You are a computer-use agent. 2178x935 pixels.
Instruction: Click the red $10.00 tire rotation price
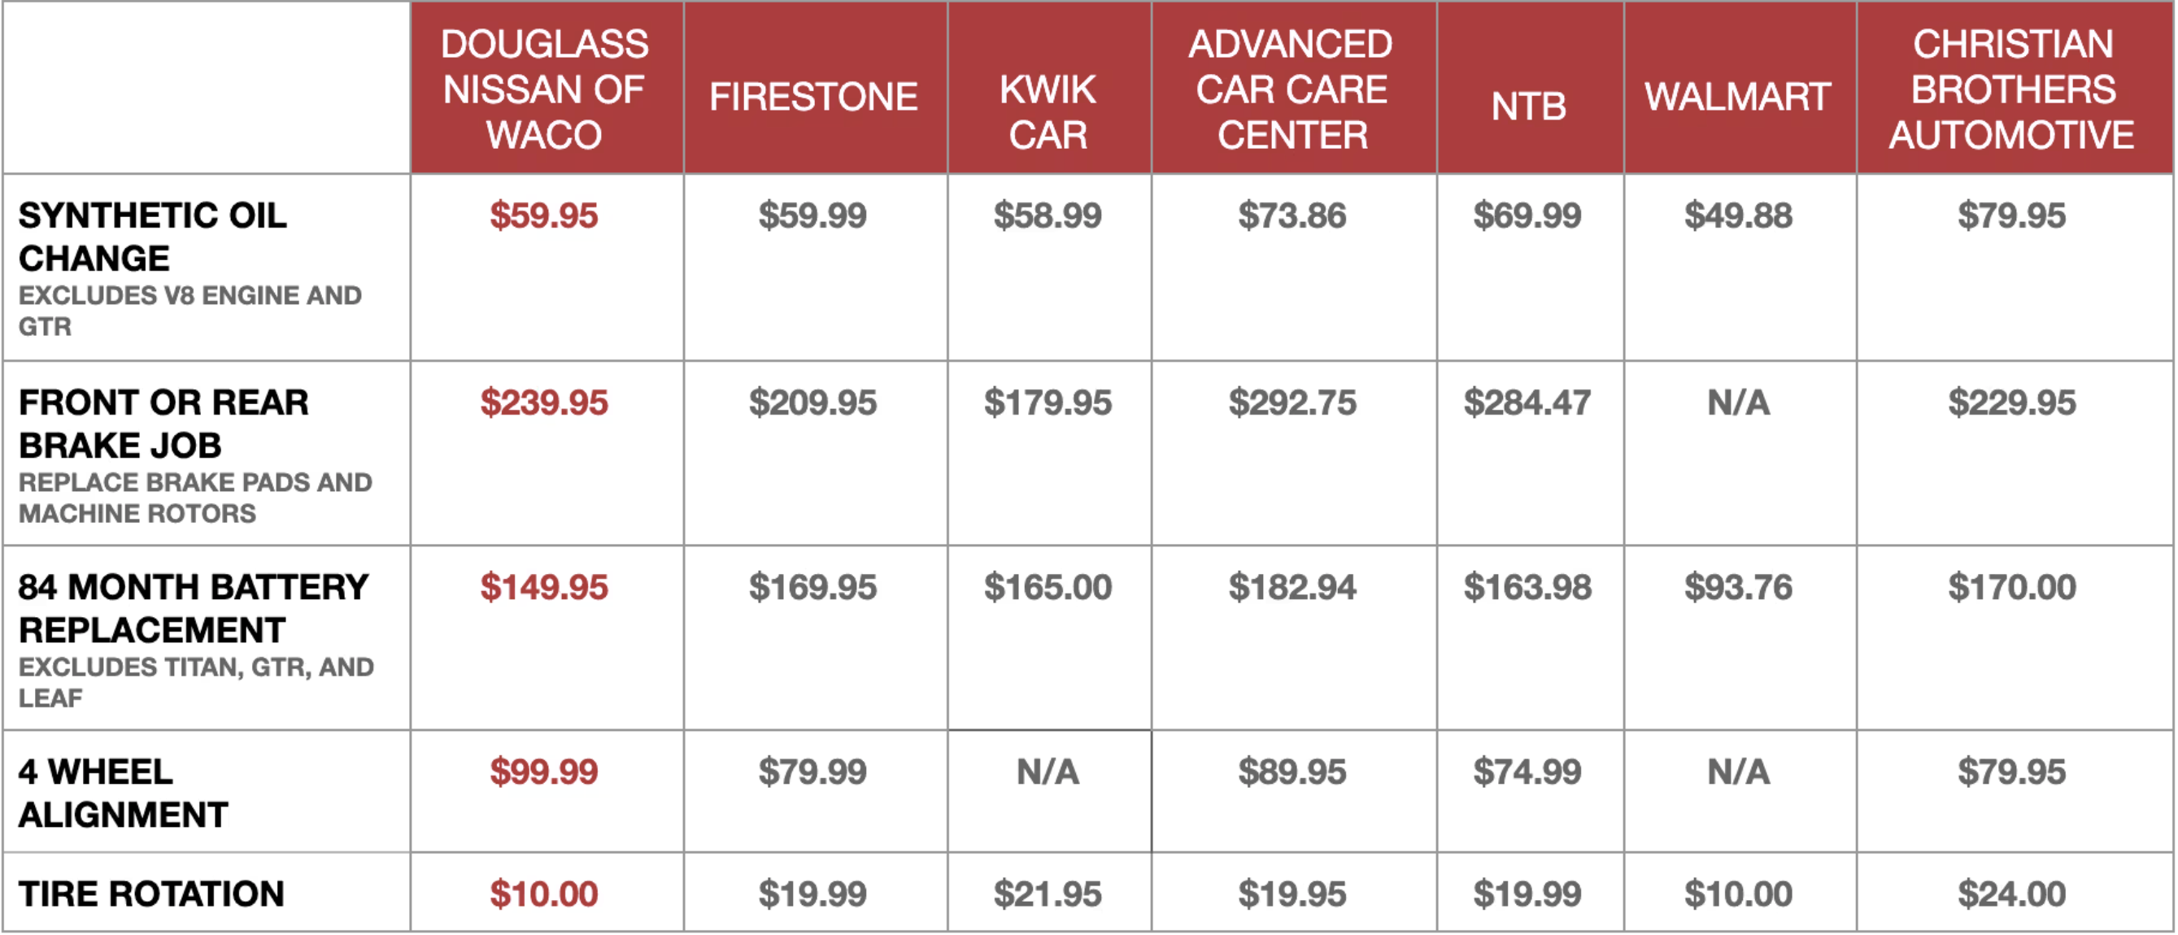coord(543,894)
